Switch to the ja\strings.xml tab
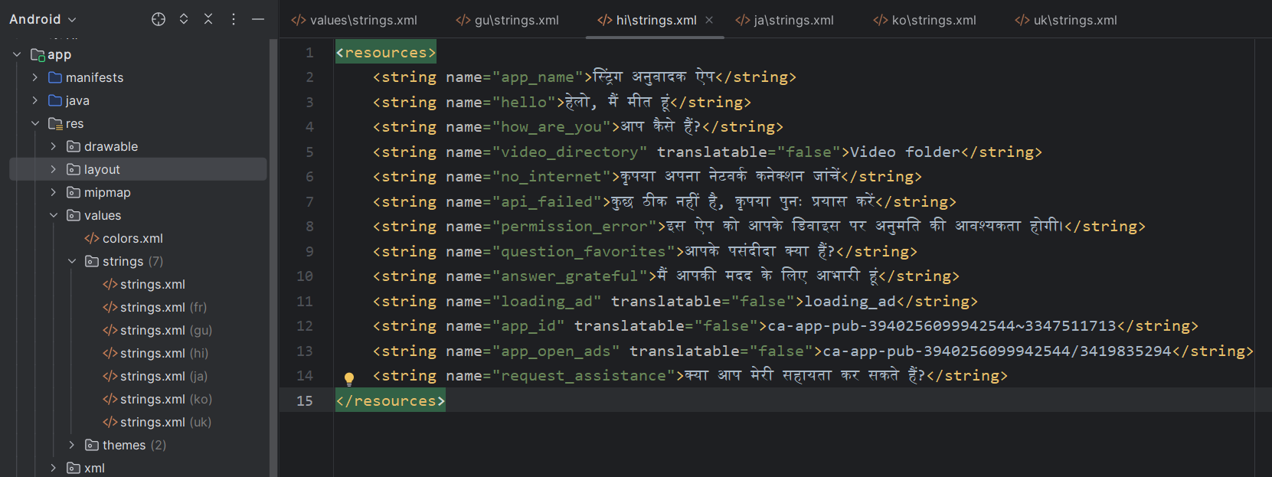Viewport: 1272px width, 477px height. pyautogui.click(x=785, y=20)
